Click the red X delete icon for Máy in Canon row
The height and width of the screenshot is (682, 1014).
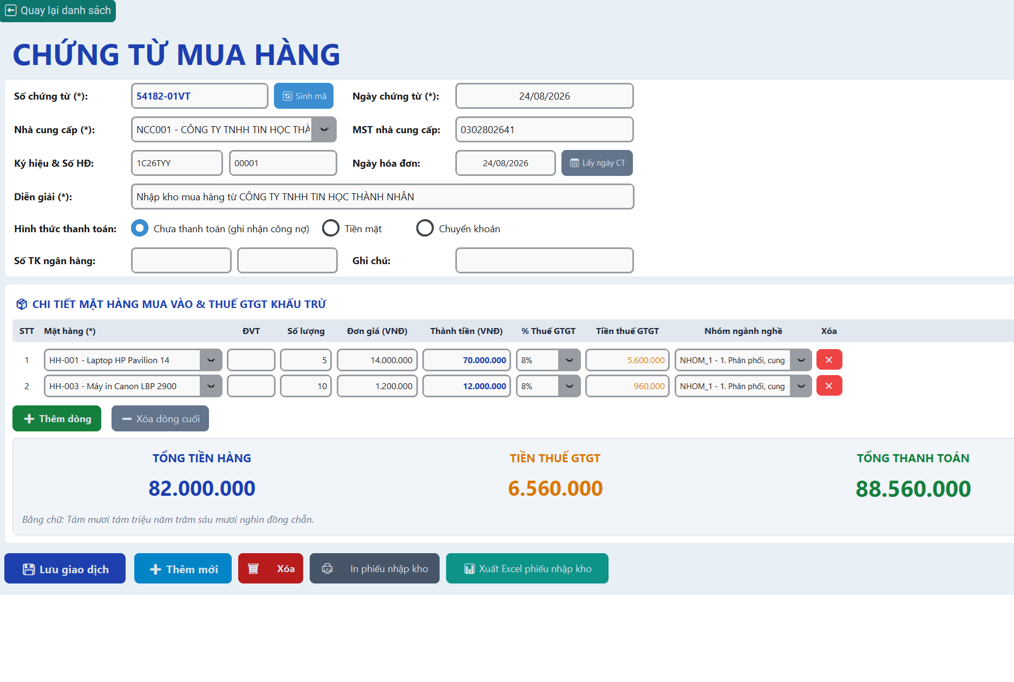(829, 386)
